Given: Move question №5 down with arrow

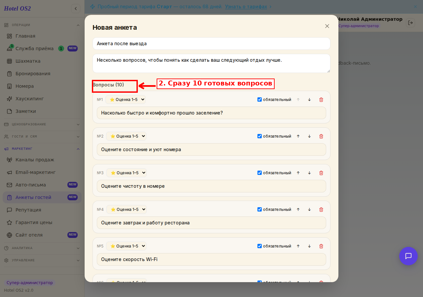Looking at the screenshot, I should 309,246.
